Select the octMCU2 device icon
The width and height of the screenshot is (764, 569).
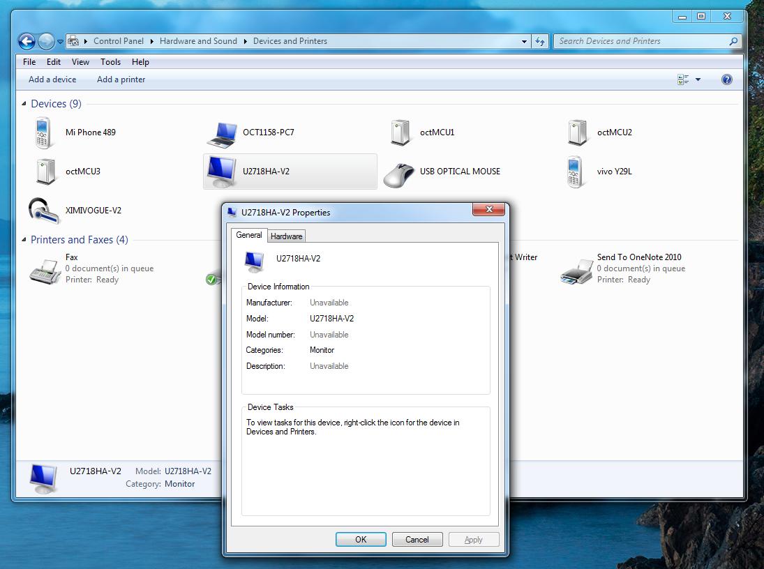click(578, 132)
